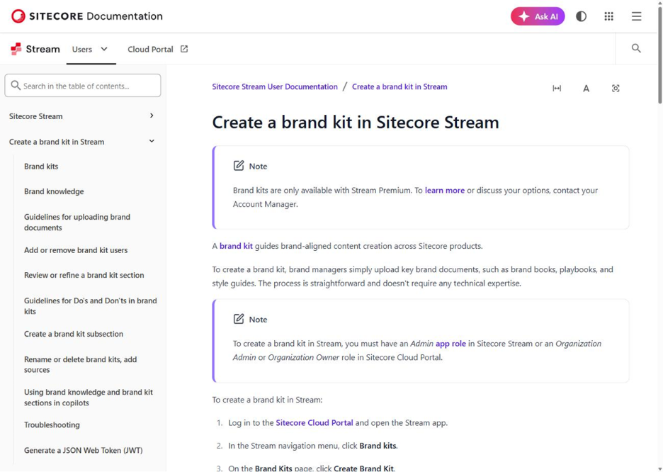Enter focus mode icon
The width and height of the screenshot is (663, 472).
click(x=616, y=88)
